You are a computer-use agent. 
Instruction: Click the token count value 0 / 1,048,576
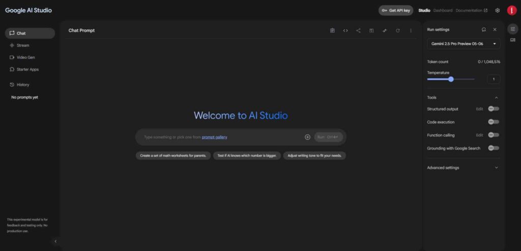(x=489, y=62)
